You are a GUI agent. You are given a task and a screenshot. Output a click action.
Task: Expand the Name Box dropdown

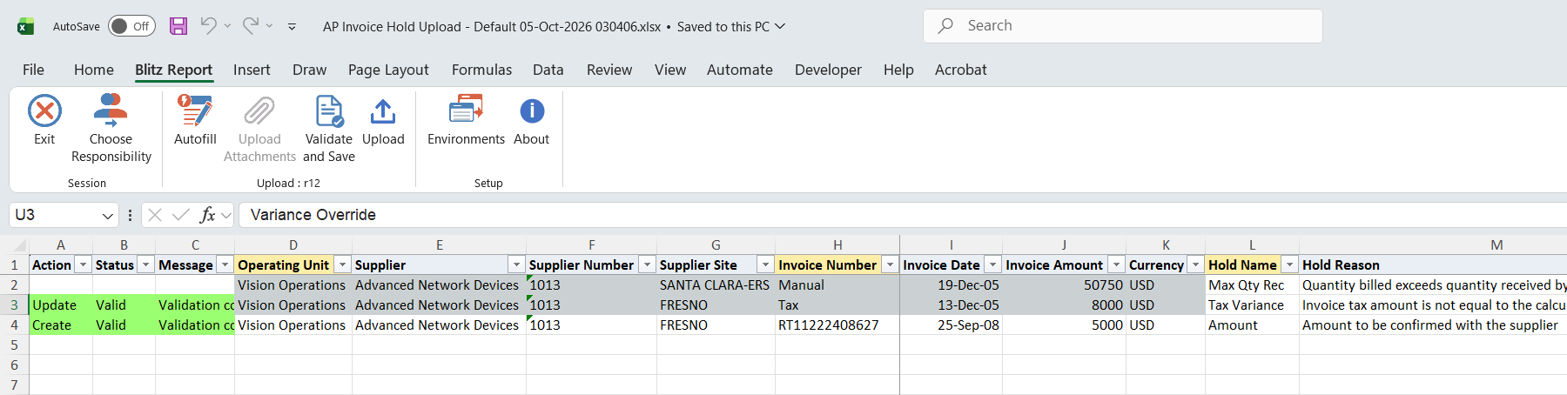pos(107,215)
